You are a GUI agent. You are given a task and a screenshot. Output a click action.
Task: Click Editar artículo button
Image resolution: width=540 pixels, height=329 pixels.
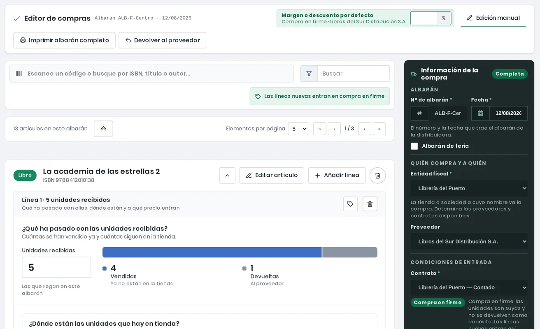272,176
